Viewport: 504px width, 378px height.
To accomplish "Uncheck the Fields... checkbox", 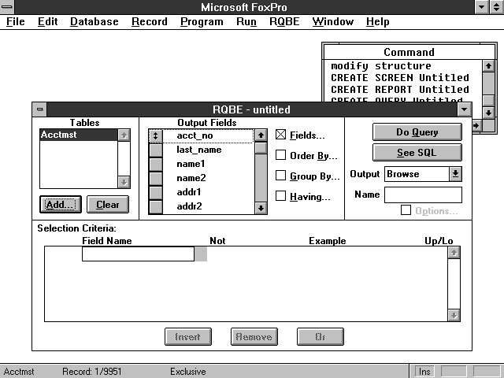I will 281,135.
